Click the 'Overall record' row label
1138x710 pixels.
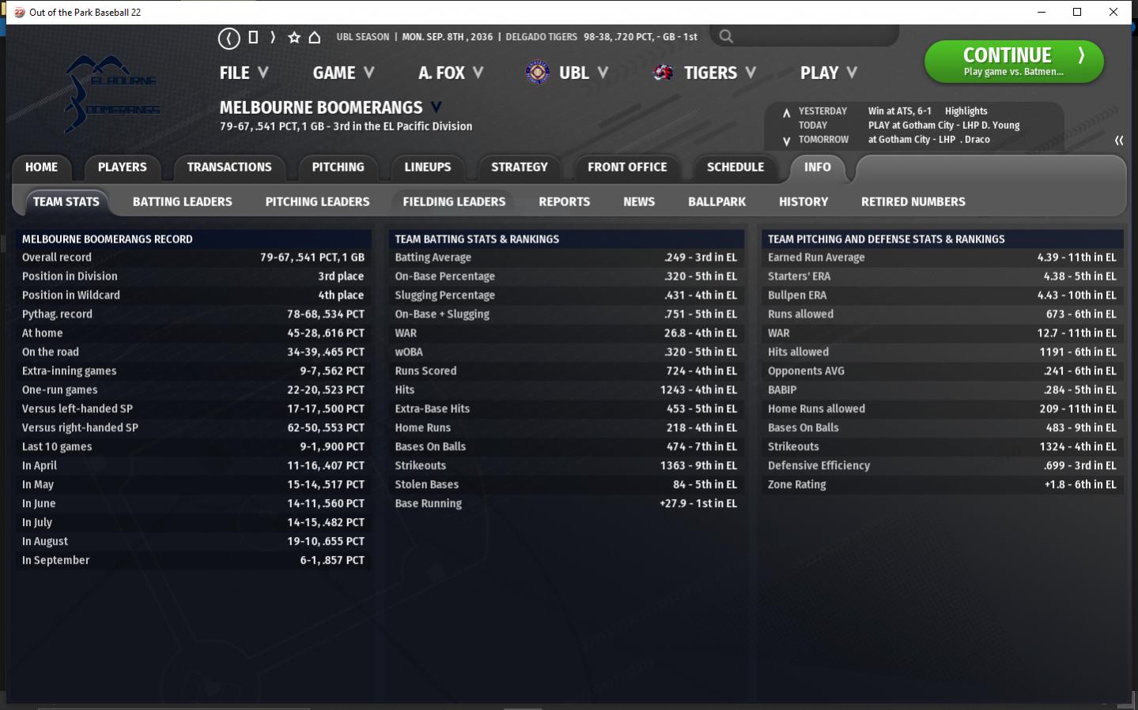pyautogui.click(x=57, y=257)
